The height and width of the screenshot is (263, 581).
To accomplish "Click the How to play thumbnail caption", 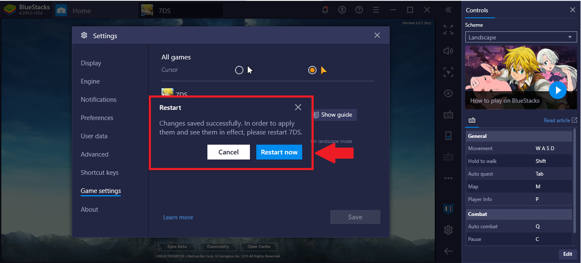I will [504, 101].
